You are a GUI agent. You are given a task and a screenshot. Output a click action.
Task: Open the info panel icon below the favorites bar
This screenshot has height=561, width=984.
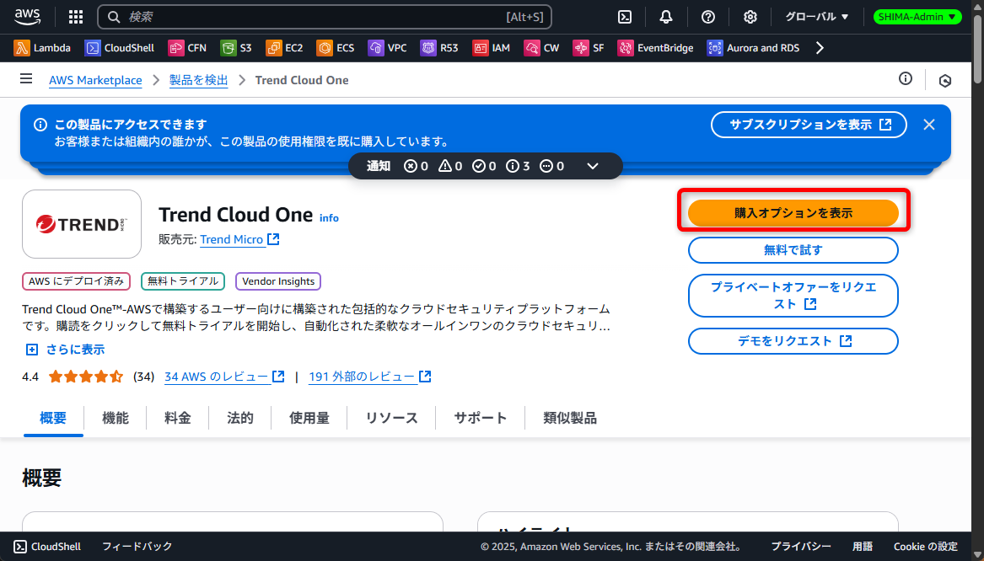[x=905, y=79]
